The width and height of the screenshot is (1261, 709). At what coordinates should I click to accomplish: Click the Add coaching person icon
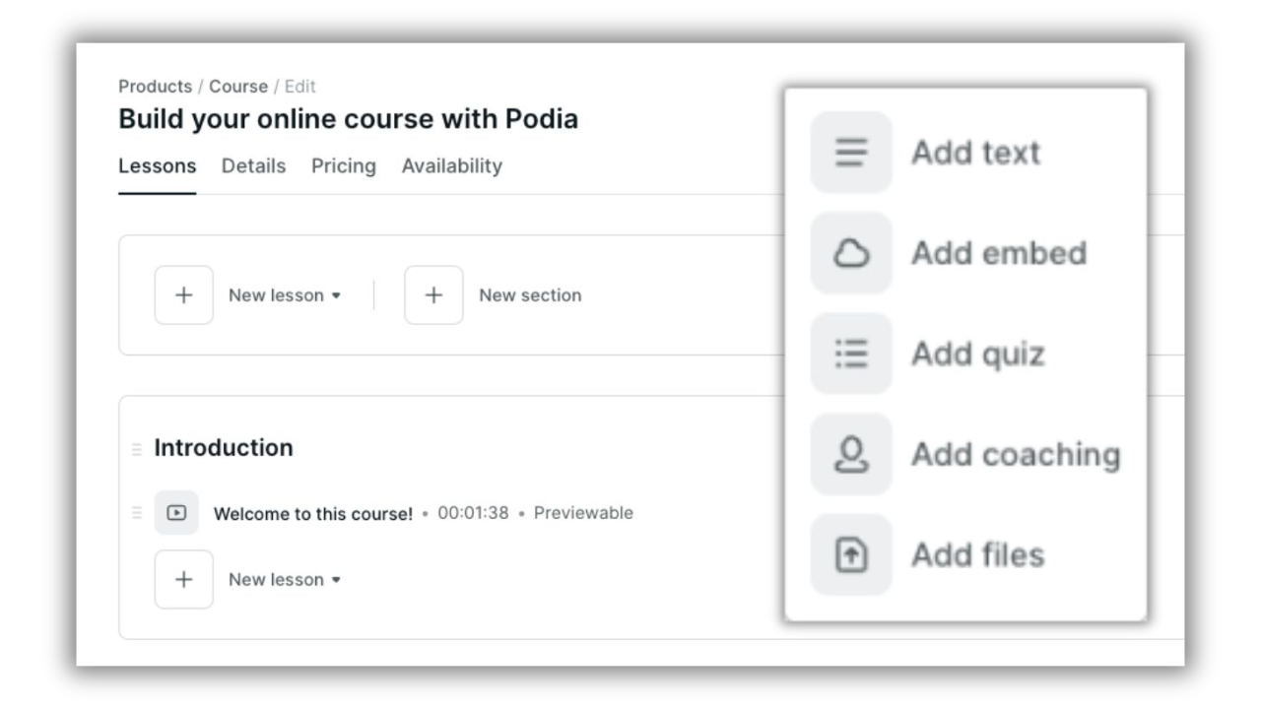[x=851, y=454]
